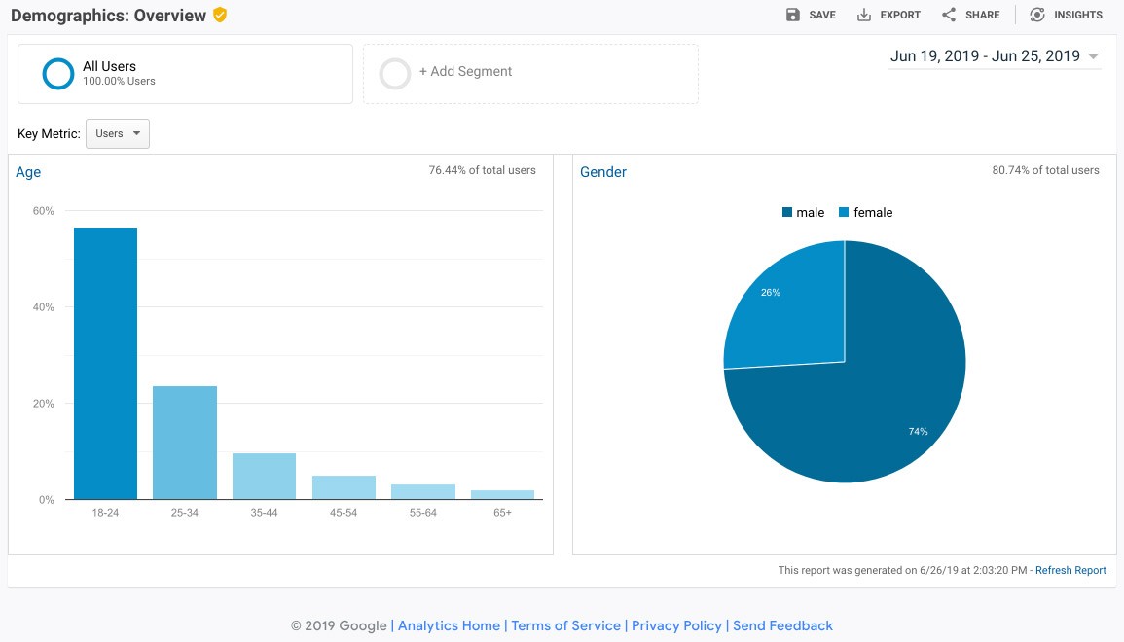Click the male legend color square
Viewport: 1124px width, 642px height.
[786, 212]
